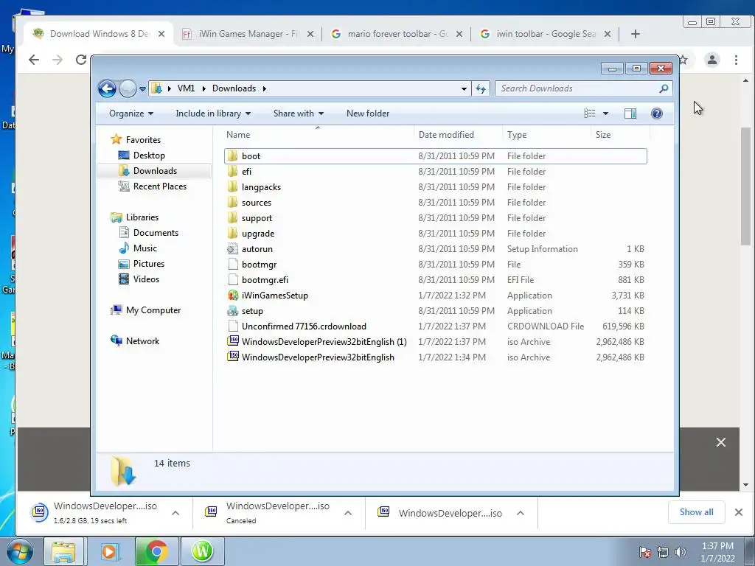
Task: Change view using the view icon
Action: (x=589, y=113)
